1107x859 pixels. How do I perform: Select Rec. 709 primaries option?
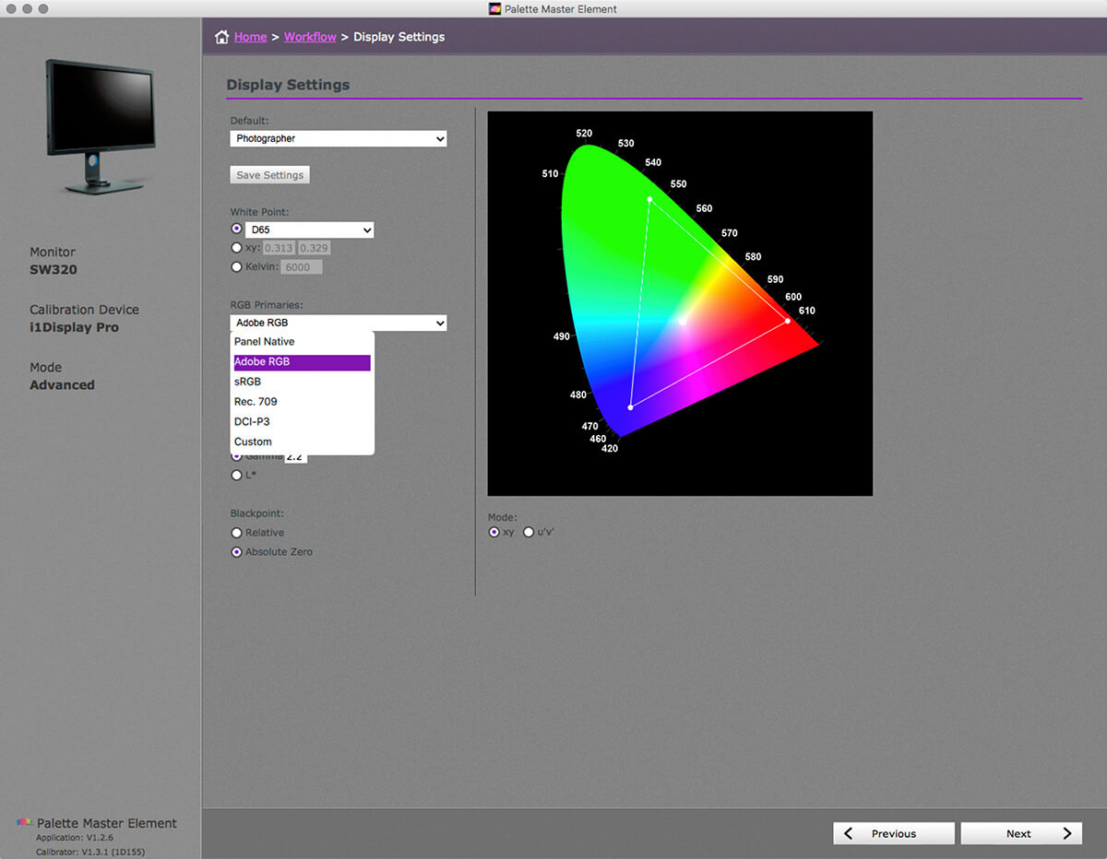[256, 401]
